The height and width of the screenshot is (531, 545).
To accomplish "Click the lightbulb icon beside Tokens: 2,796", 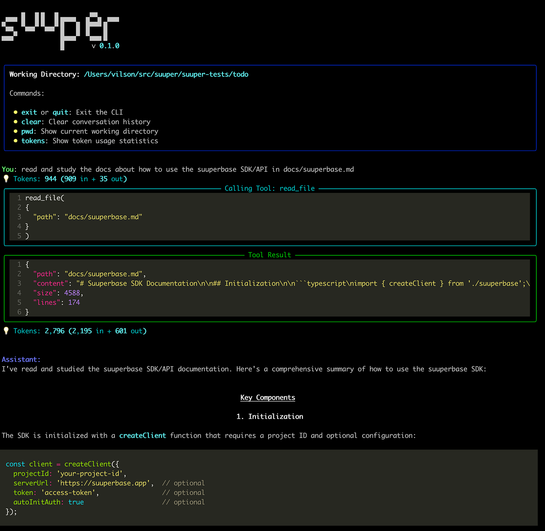I will (x=6, y=331).
